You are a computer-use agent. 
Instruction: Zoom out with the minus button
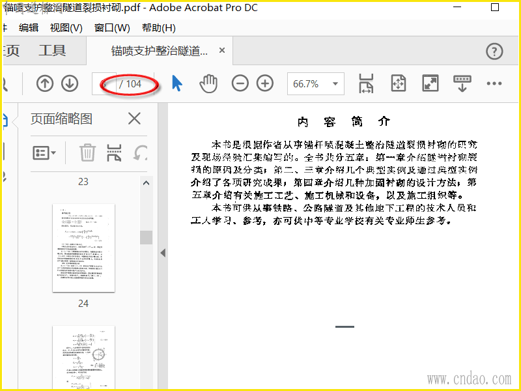click(x=240, y=83)
